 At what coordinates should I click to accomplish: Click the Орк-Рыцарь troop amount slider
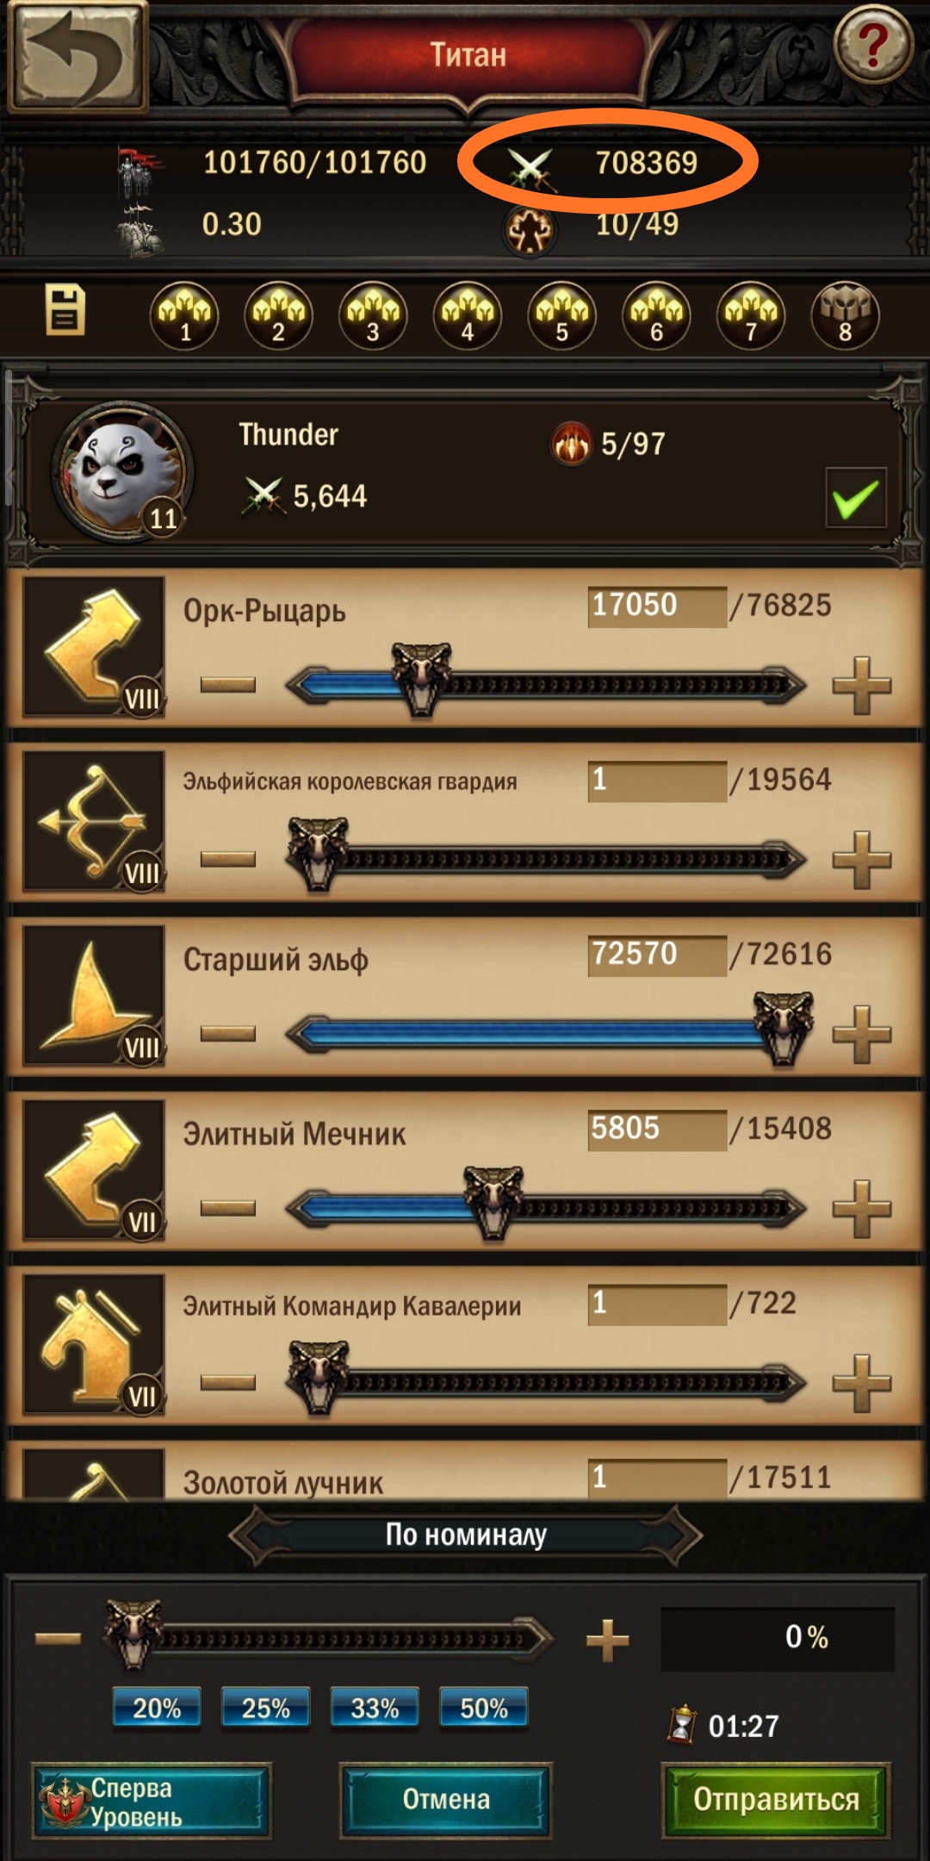[546, 685]
